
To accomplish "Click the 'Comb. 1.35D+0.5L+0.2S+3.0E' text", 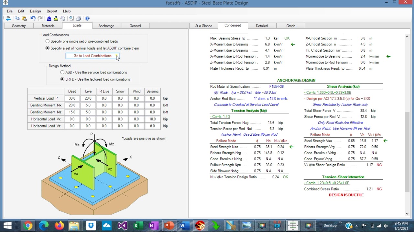I will [x=327, y=92].
